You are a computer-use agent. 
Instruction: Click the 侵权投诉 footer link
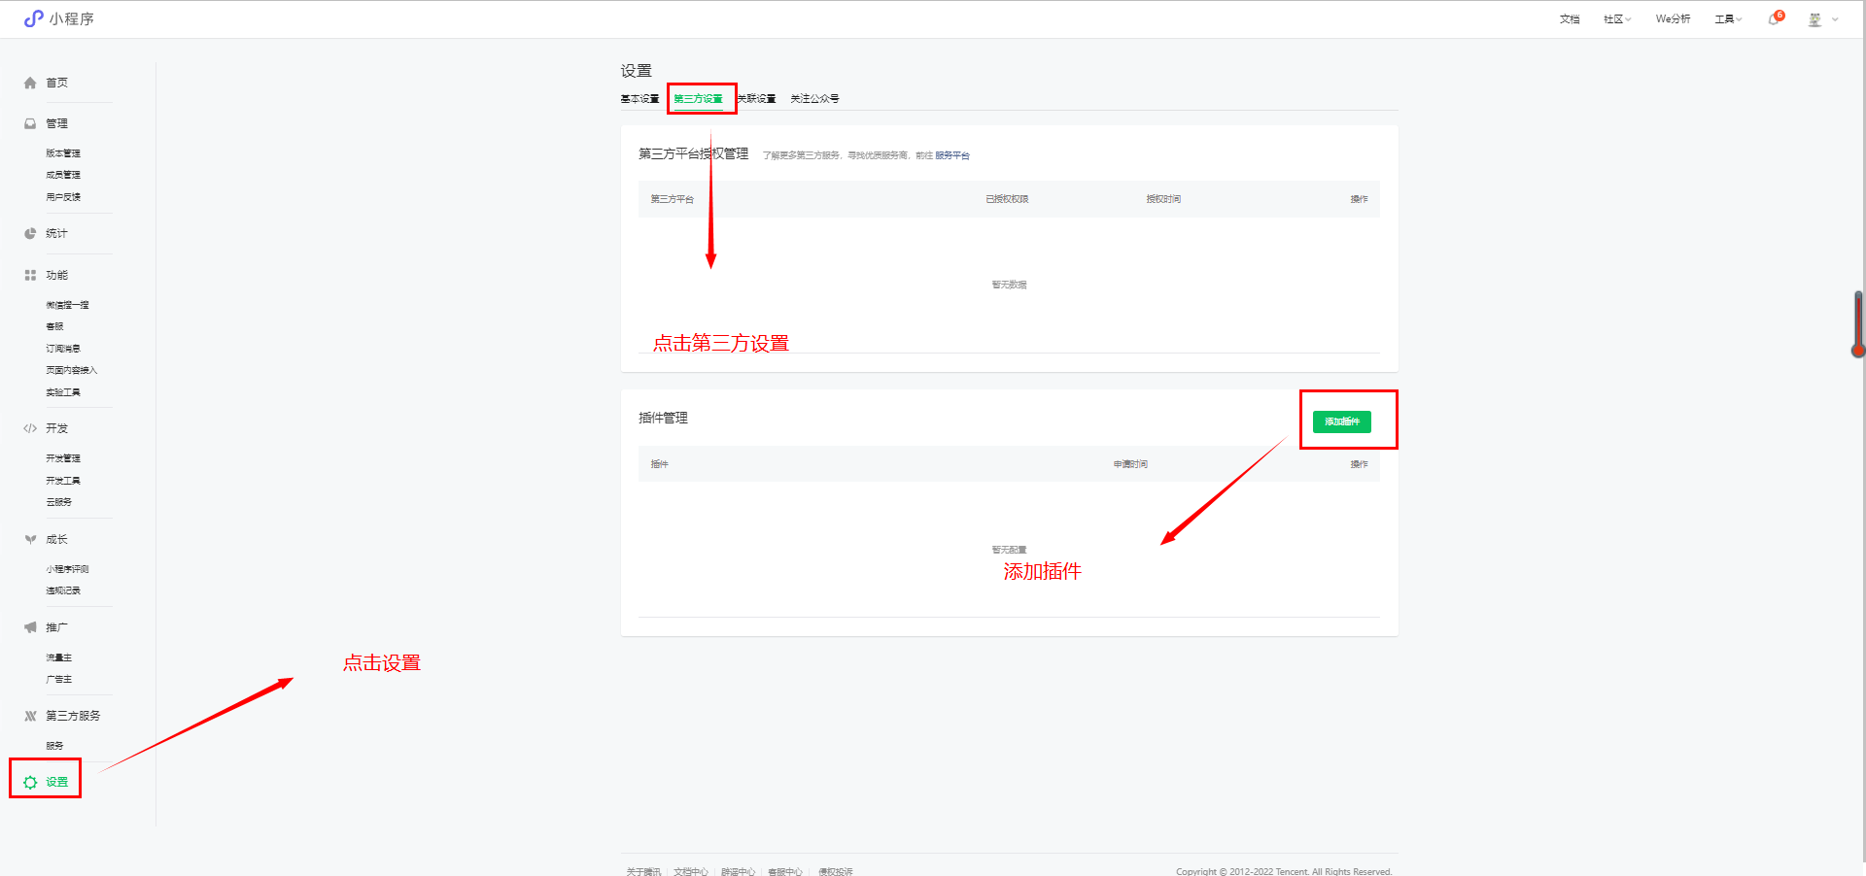coord(836,871)
